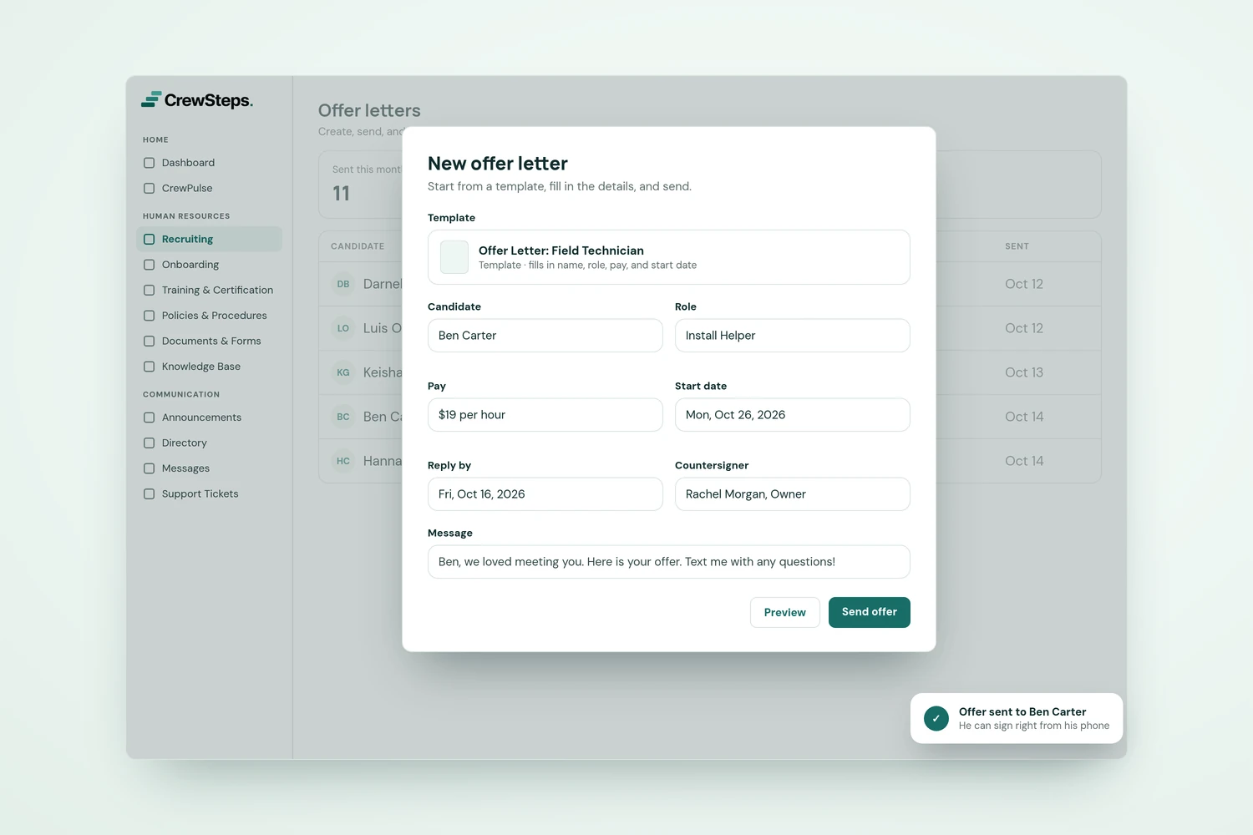The image size is (1253, 835).
Task: Click the Directory sidebar icon
Action: pos(149,443)
